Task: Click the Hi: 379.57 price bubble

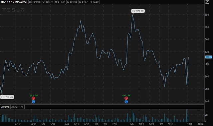Action: click(x=138, y=11)
